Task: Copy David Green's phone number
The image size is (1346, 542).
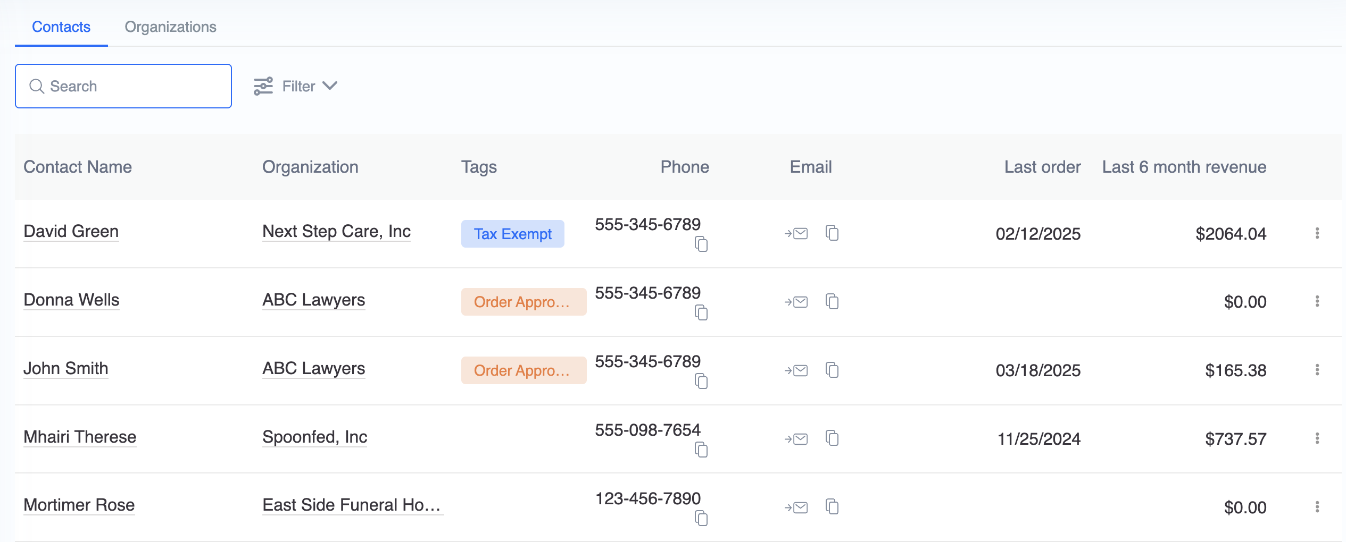Action: pos(701,244)
